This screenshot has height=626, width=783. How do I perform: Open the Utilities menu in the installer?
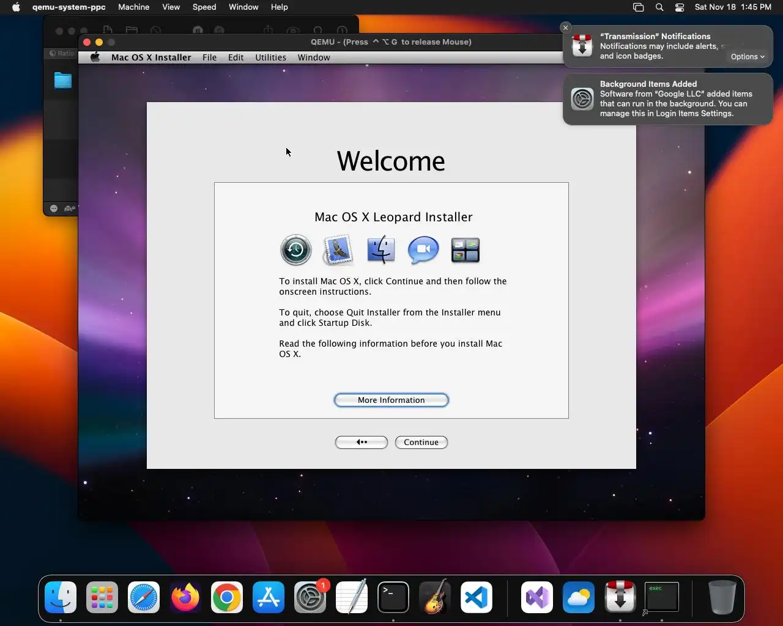[270, 57]
